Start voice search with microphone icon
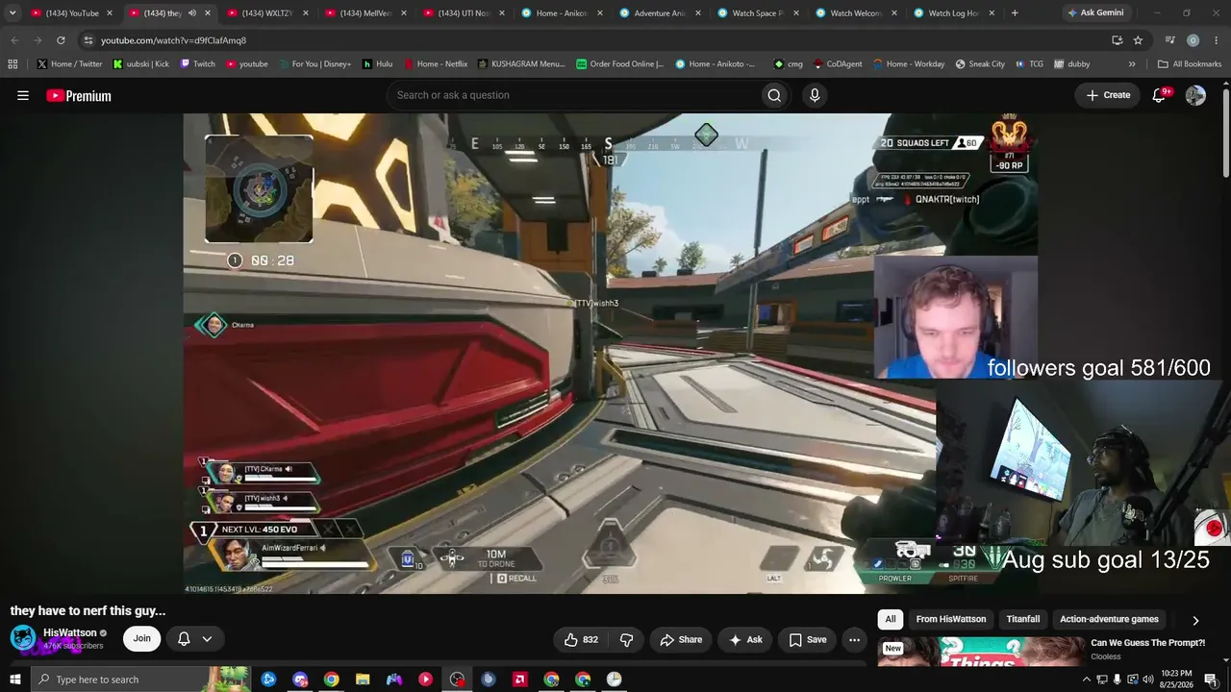Image resolution: width=1231 pixels, height=692 pixels. (815, 95)
